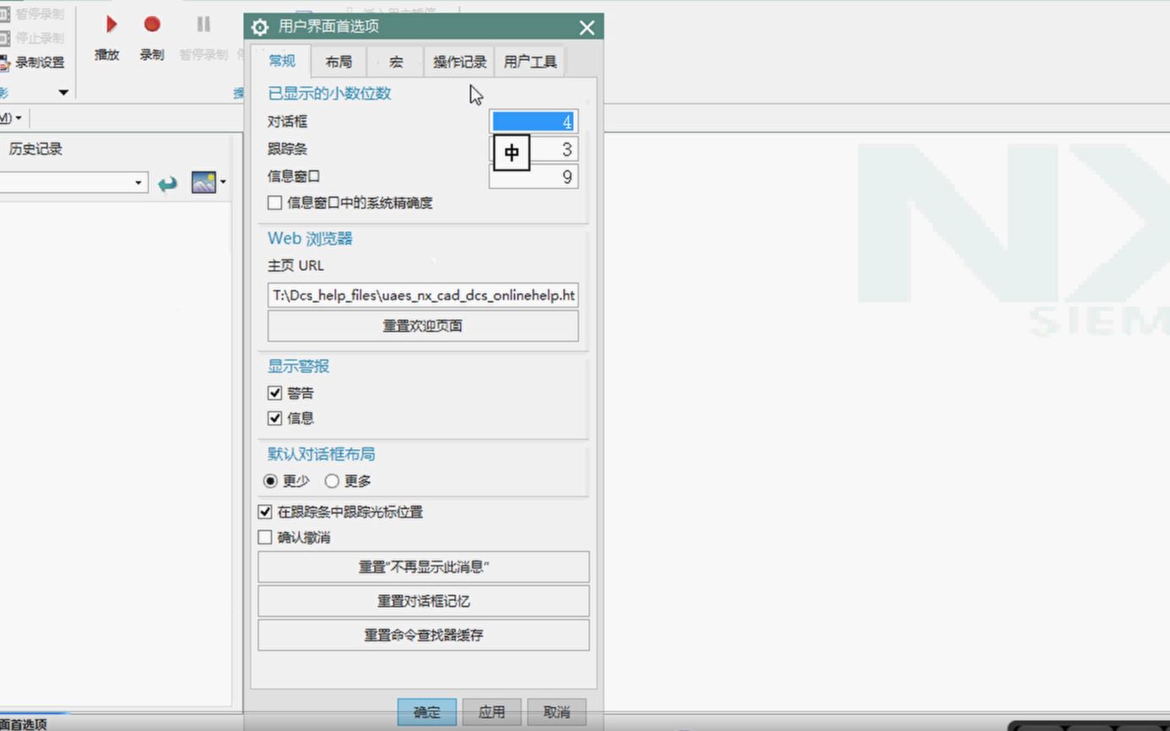This screenshot has height=731, width=1170.
Task: Click the 中 input method indicator
Action: coord(512,153)
